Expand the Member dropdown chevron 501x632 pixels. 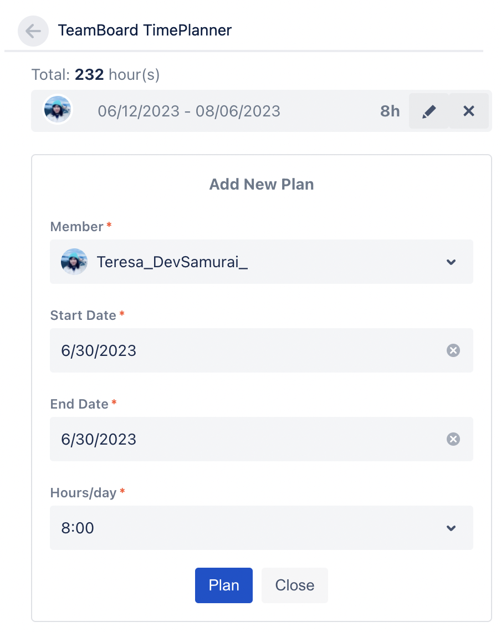point(451,262)
